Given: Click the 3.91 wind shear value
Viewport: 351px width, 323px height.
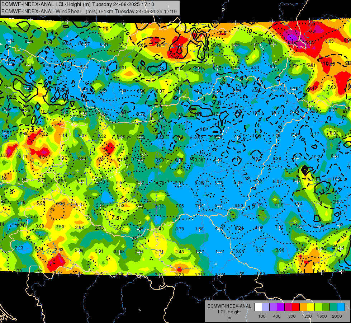Looking at the screenshot, I should coord(99,251).
